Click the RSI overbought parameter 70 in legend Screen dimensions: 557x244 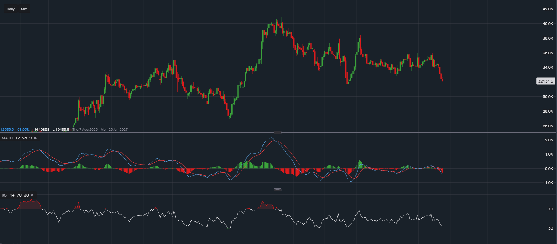(19, 195)
